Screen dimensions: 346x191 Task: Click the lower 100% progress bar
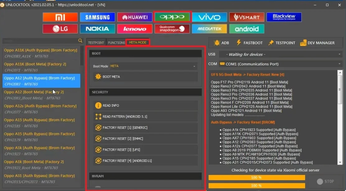click(x=257, y=186)
